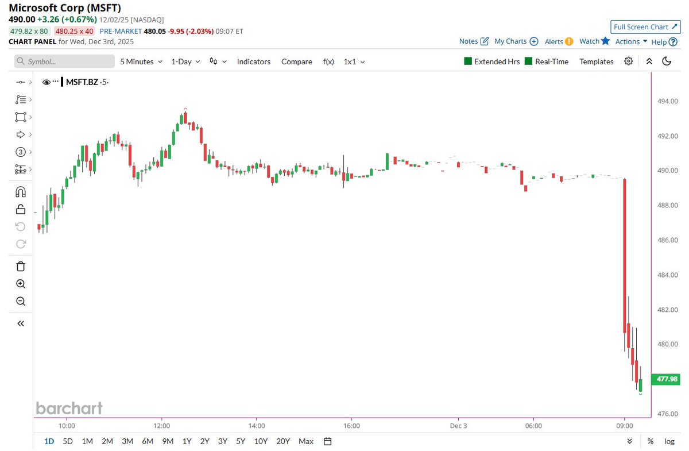689x451 pixels.
Task: Select the rectangle shape tool
Action: [x=21, y=117]
